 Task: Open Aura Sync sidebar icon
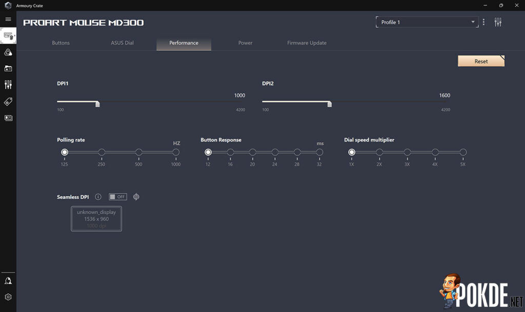[8, 52]
